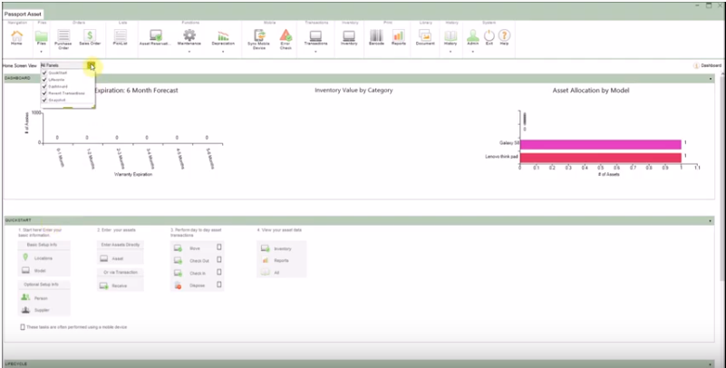Toggle the Snapshot panel checkbox

click(44, 100)
